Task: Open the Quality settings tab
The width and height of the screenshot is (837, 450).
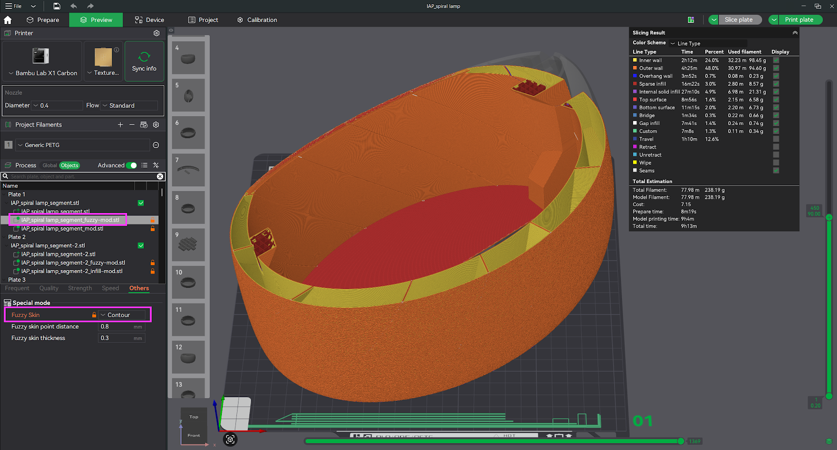Action: (49, 288)
